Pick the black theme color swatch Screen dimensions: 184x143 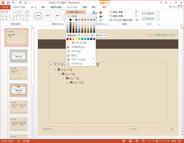click(70, 20)
